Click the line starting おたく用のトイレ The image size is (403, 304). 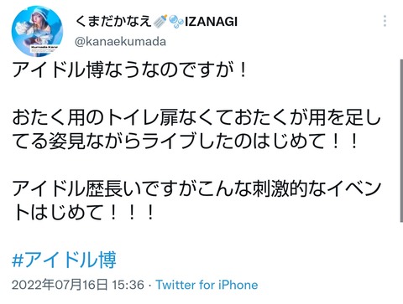(196, 117)
